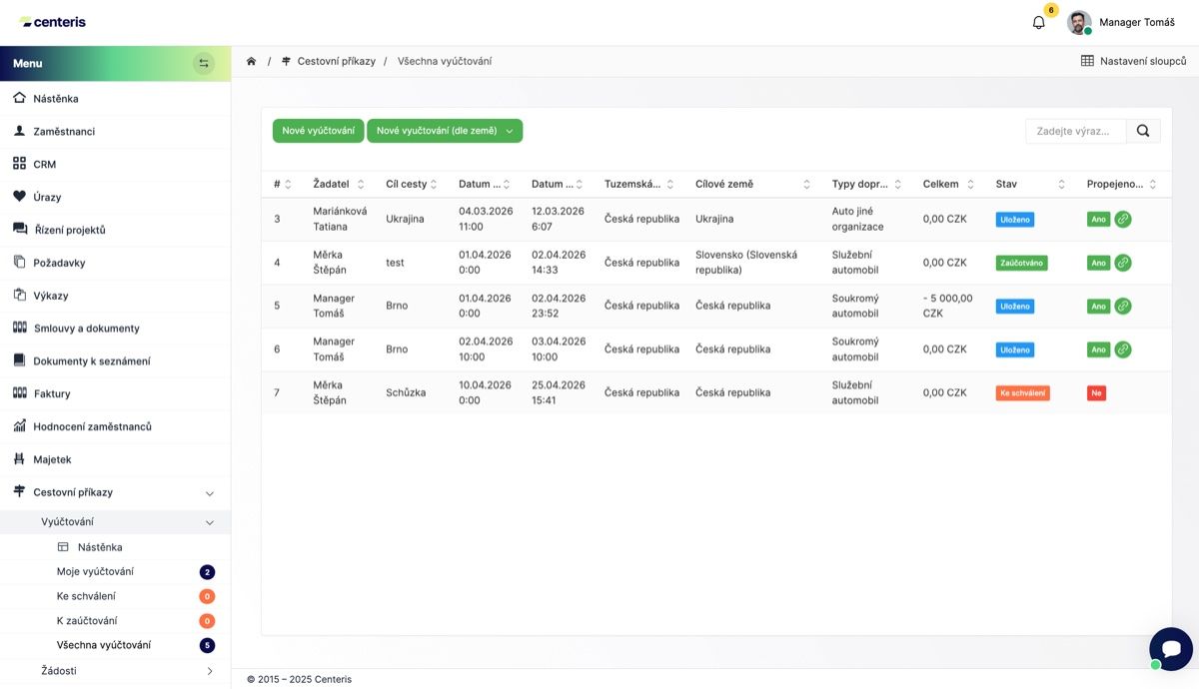
Task: Sort by the Žadatel column
Action: (361, 184)
